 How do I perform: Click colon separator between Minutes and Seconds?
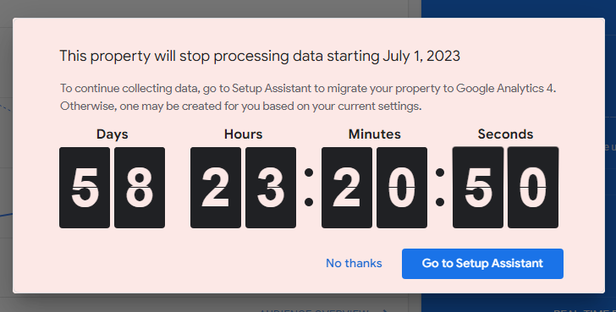(440, 187)
